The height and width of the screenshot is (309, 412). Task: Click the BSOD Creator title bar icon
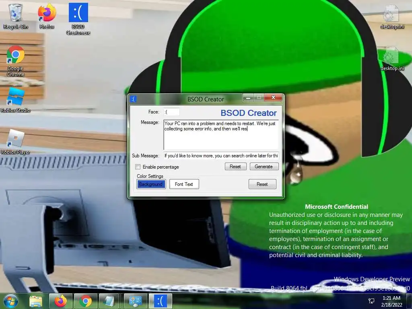click(134, 99)
